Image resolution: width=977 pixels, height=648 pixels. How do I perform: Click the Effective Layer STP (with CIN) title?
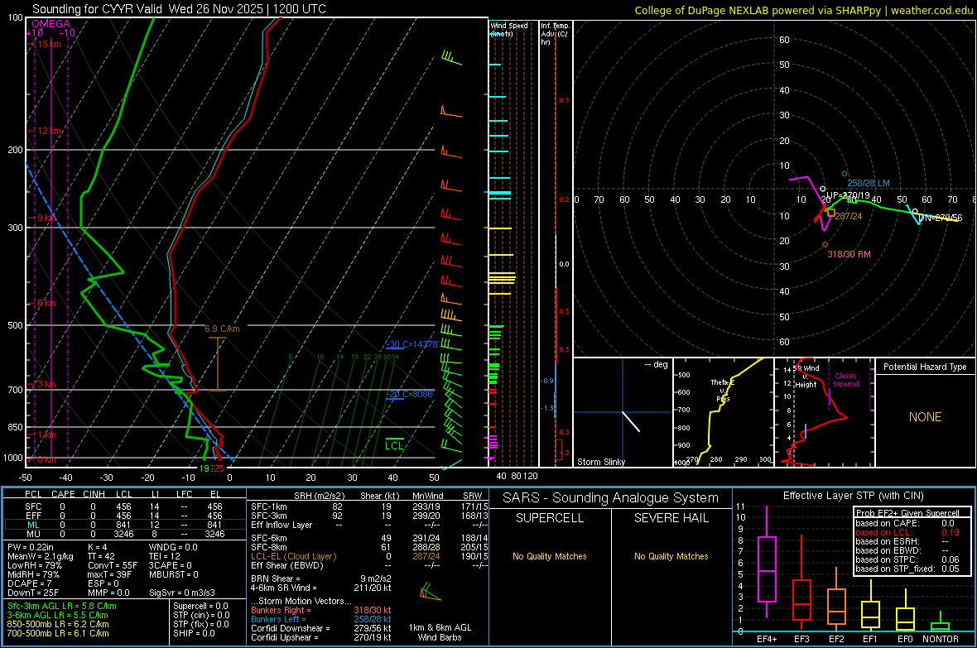pos(853,496)
